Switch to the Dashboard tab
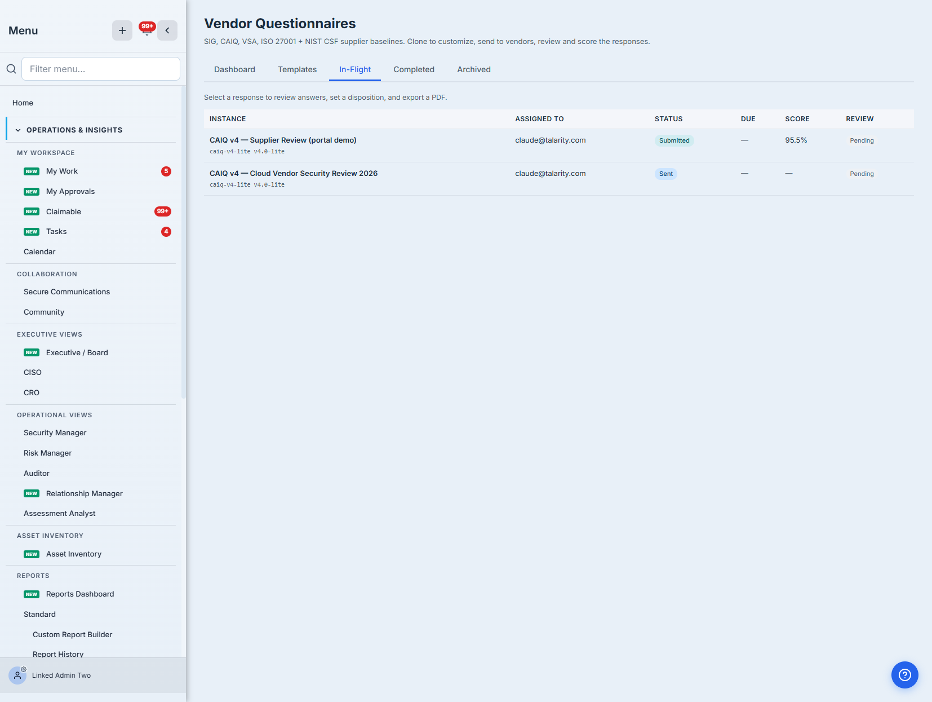 (x=234, y=69)
